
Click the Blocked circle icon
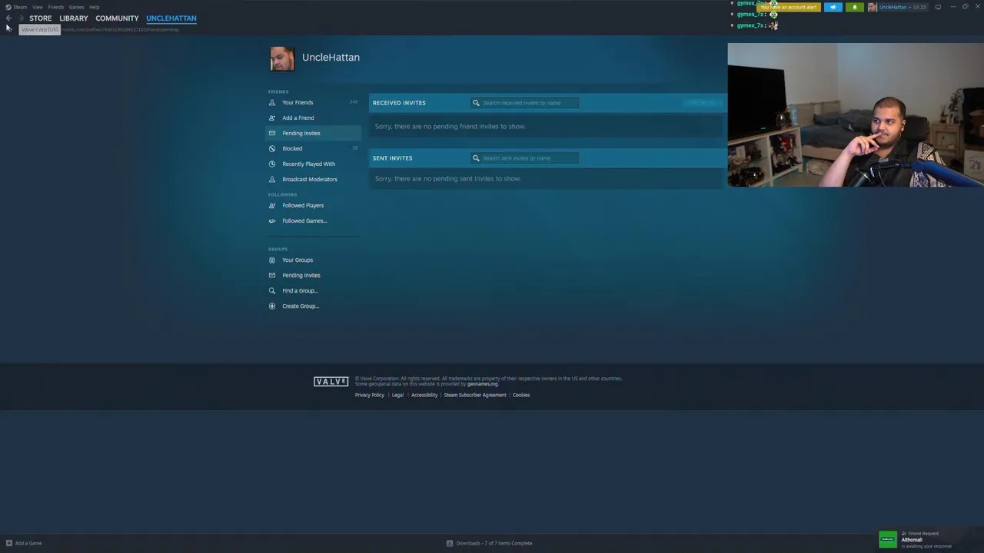(x=272, y=148)
